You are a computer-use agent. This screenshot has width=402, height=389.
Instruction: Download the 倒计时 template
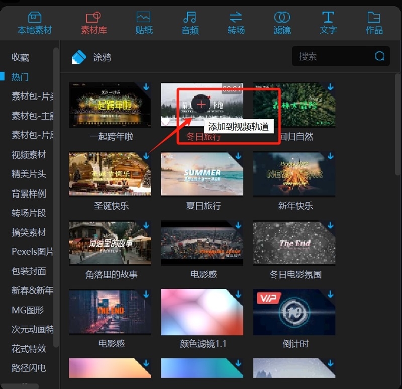pyautogui.click(x=331, y=294)
